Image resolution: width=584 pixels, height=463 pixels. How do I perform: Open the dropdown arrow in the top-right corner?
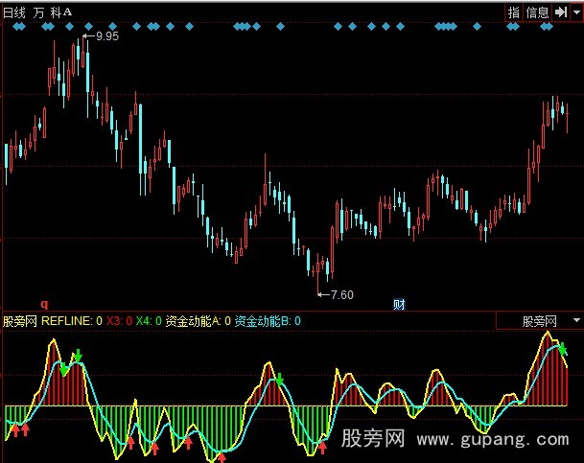[x=574, y=12]
